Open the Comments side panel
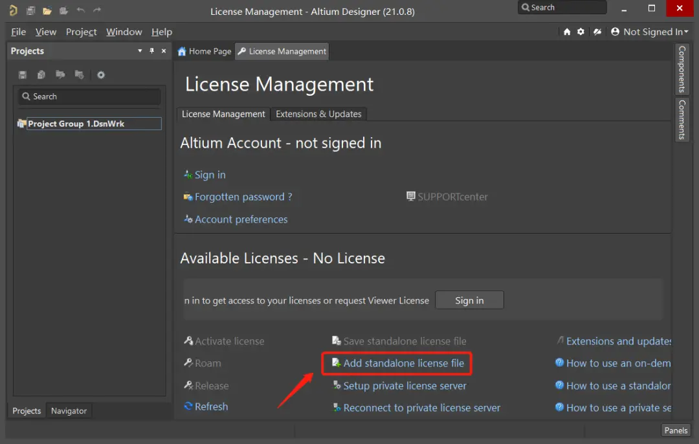The height and width of the screenshot is (444, 699). [682, 120]
